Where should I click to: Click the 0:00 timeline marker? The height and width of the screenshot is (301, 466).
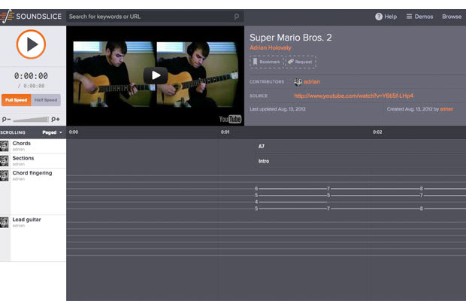(74, 132)
